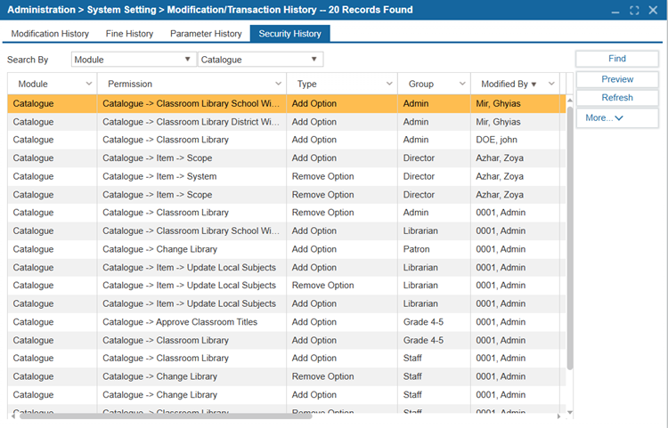
Task: Open the Search By Module dropdown
Action: coord(134,60)
